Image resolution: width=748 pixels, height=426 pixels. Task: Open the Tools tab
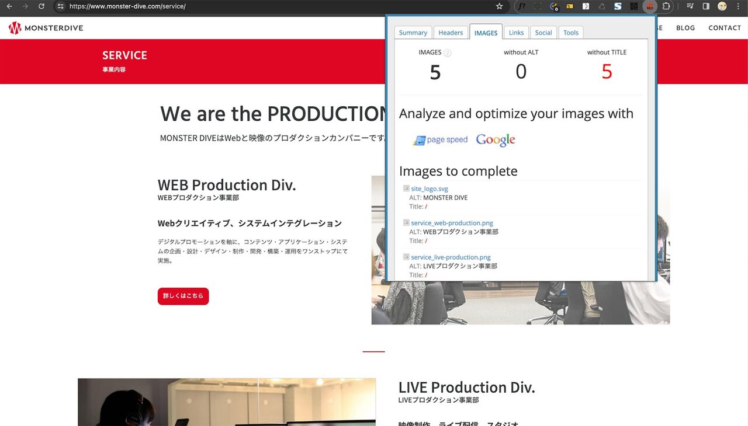(x=571, y=33)
